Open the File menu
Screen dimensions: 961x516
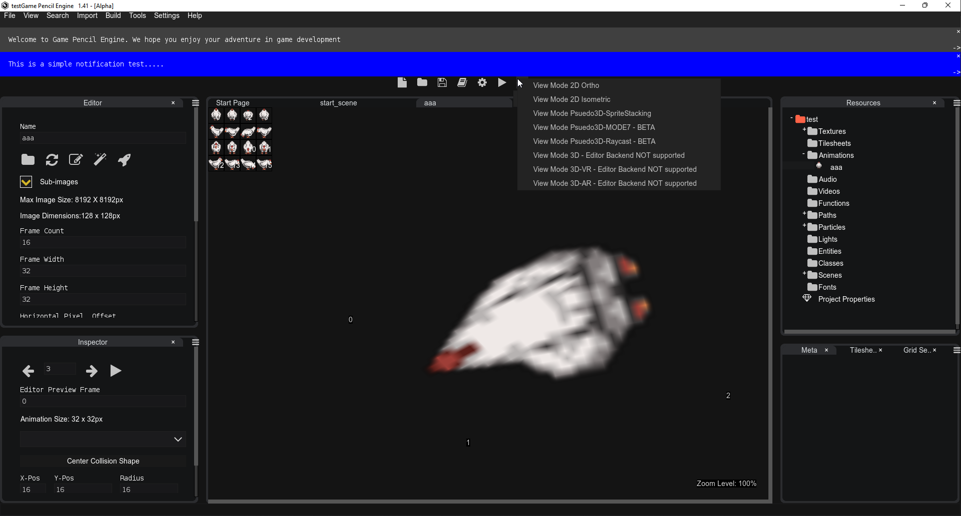10,15
